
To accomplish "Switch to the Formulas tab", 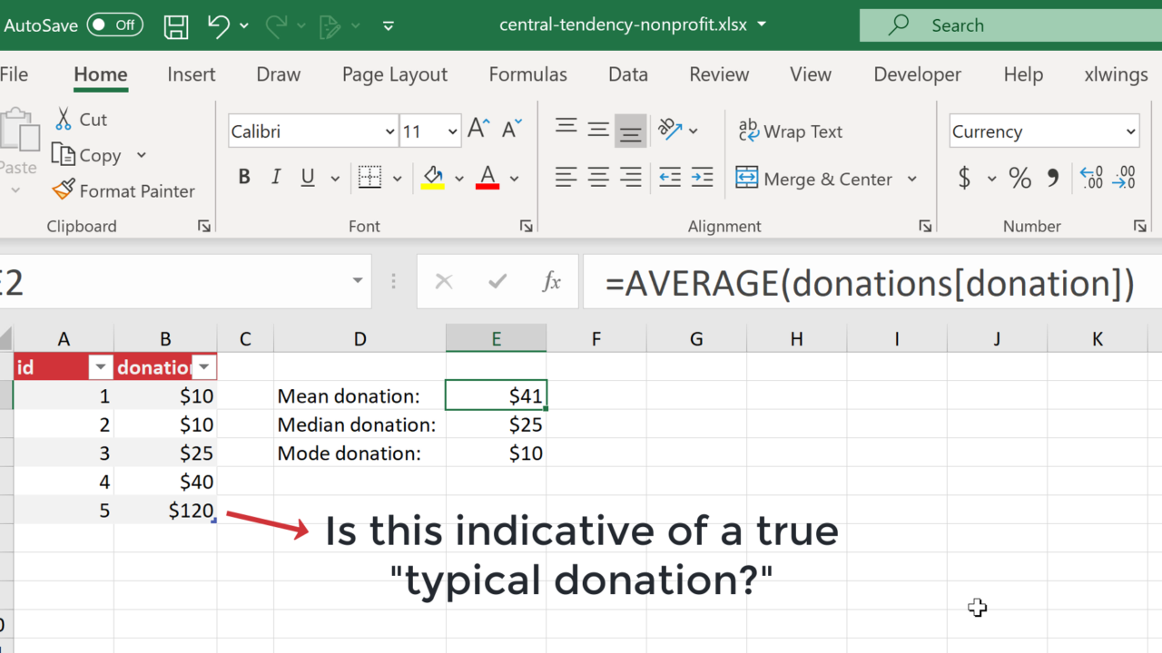I will (x=527, y=74).
